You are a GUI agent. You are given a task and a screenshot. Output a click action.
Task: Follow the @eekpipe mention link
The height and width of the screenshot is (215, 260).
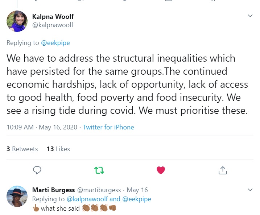[55, 43]
